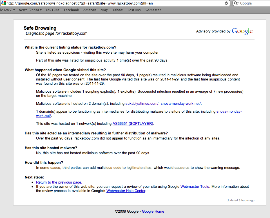Click 'Has this site acted as an intermediary' heading
The image size is (270, 218).
point(96,133)
